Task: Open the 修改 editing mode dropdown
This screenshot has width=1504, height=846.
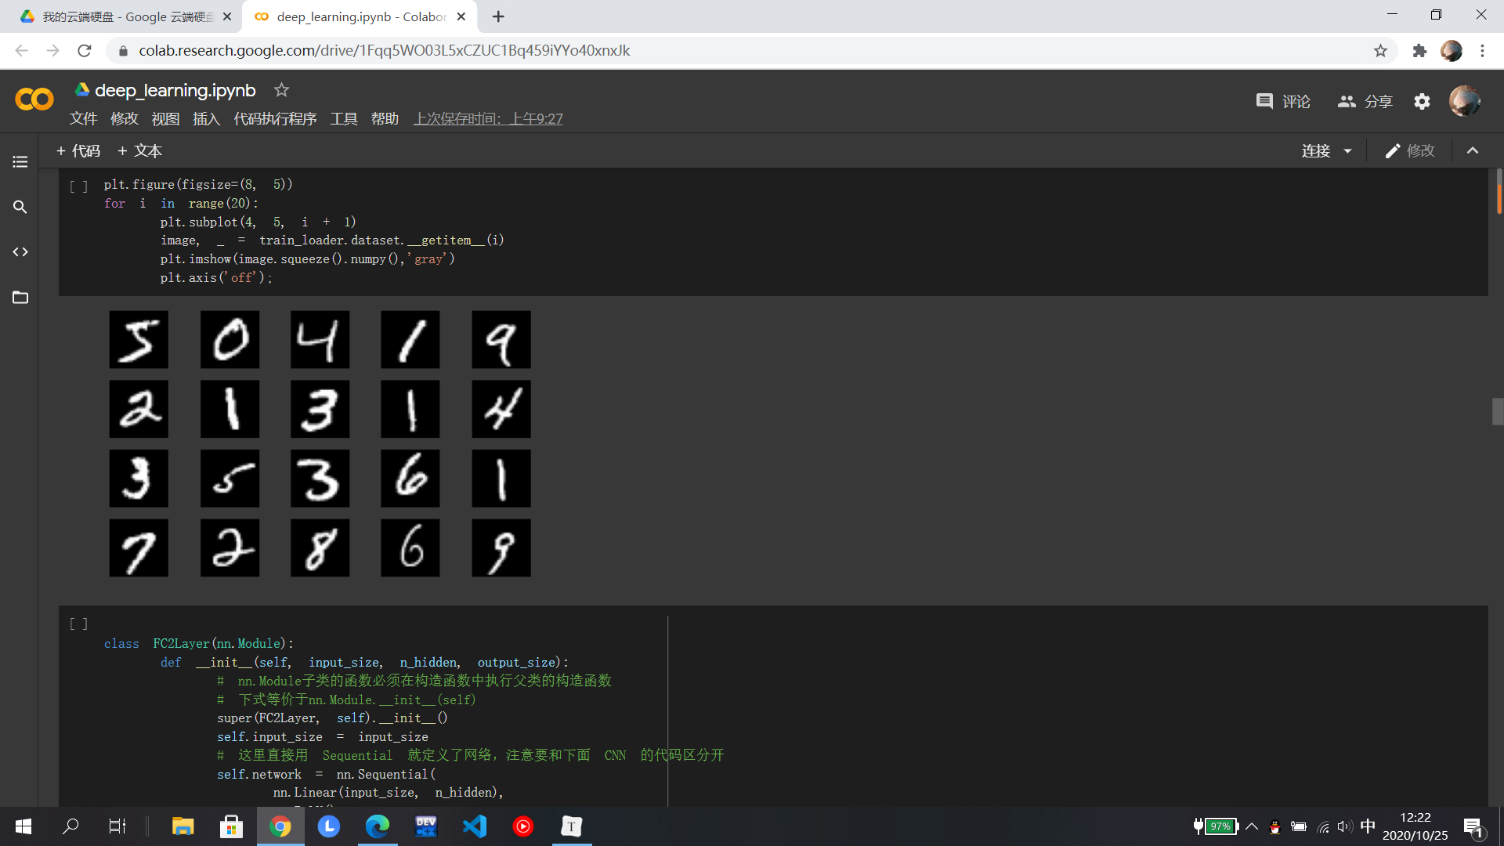Action: coord(1410,151)
